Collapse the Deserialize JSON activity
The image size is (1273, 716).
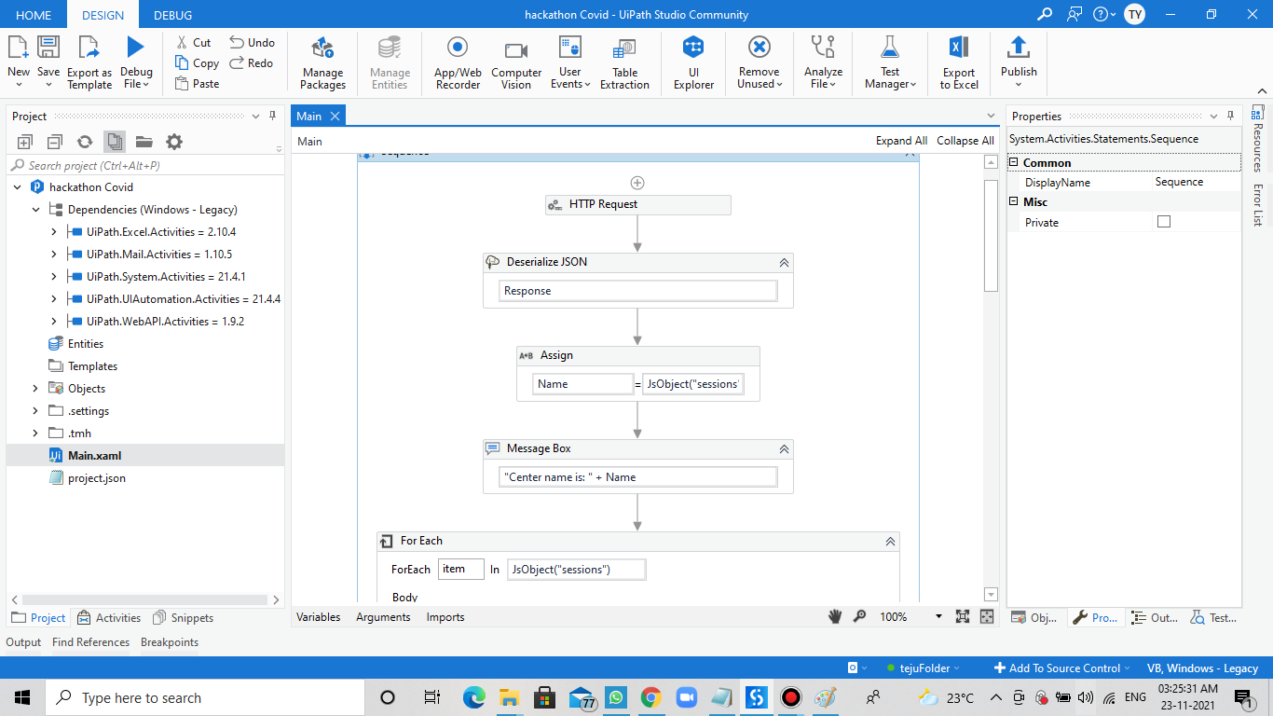point(784,263)
